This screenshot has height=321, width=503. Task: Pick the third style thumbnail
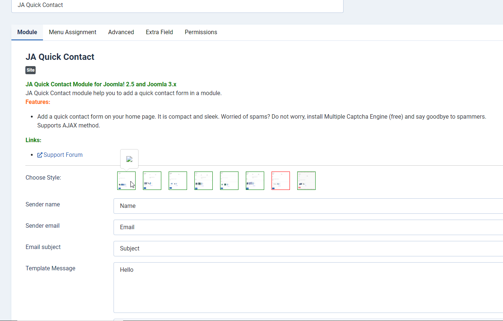coord(178,181)
